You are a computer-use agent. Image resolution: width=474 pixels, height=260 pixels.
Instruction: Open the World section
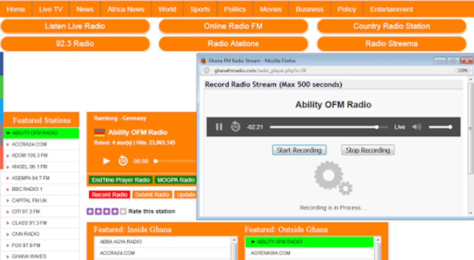pyautogui.click(x=167, y=9)
